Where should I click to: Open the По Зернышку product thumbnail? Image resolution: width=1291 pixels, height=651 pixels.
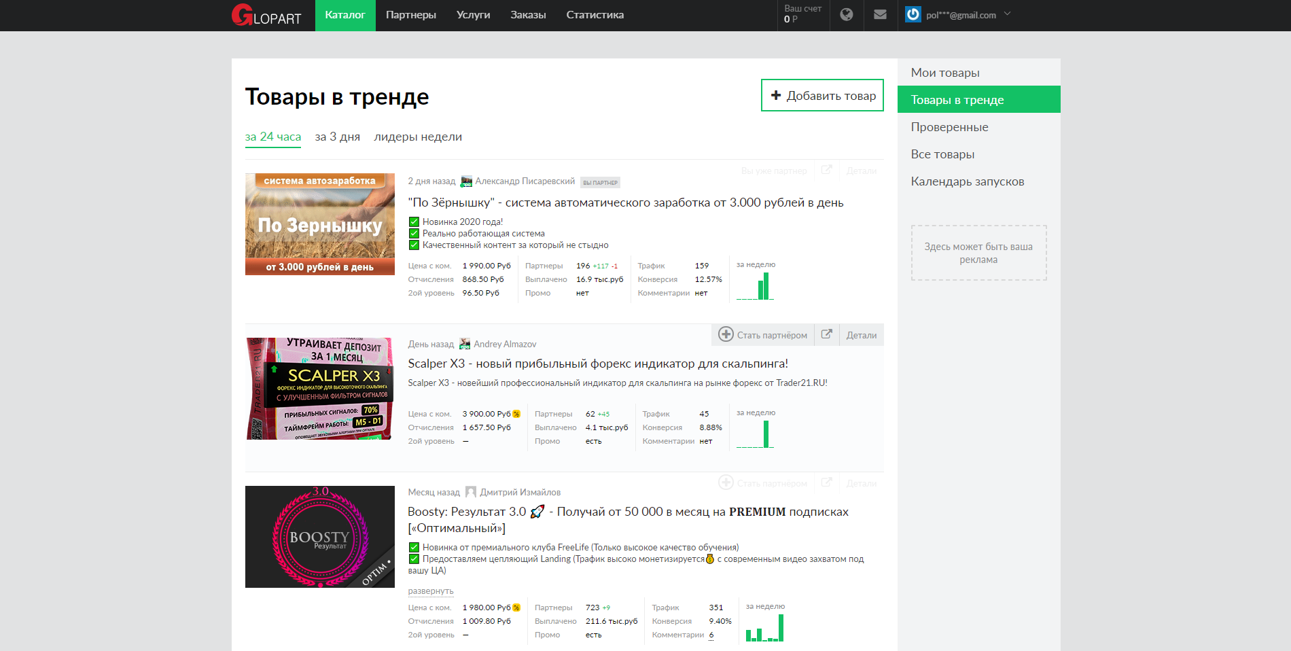320,224
